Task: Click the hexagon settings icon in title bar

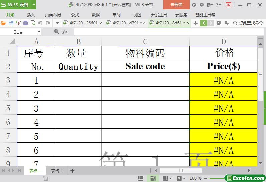Action: coord(202,5)
